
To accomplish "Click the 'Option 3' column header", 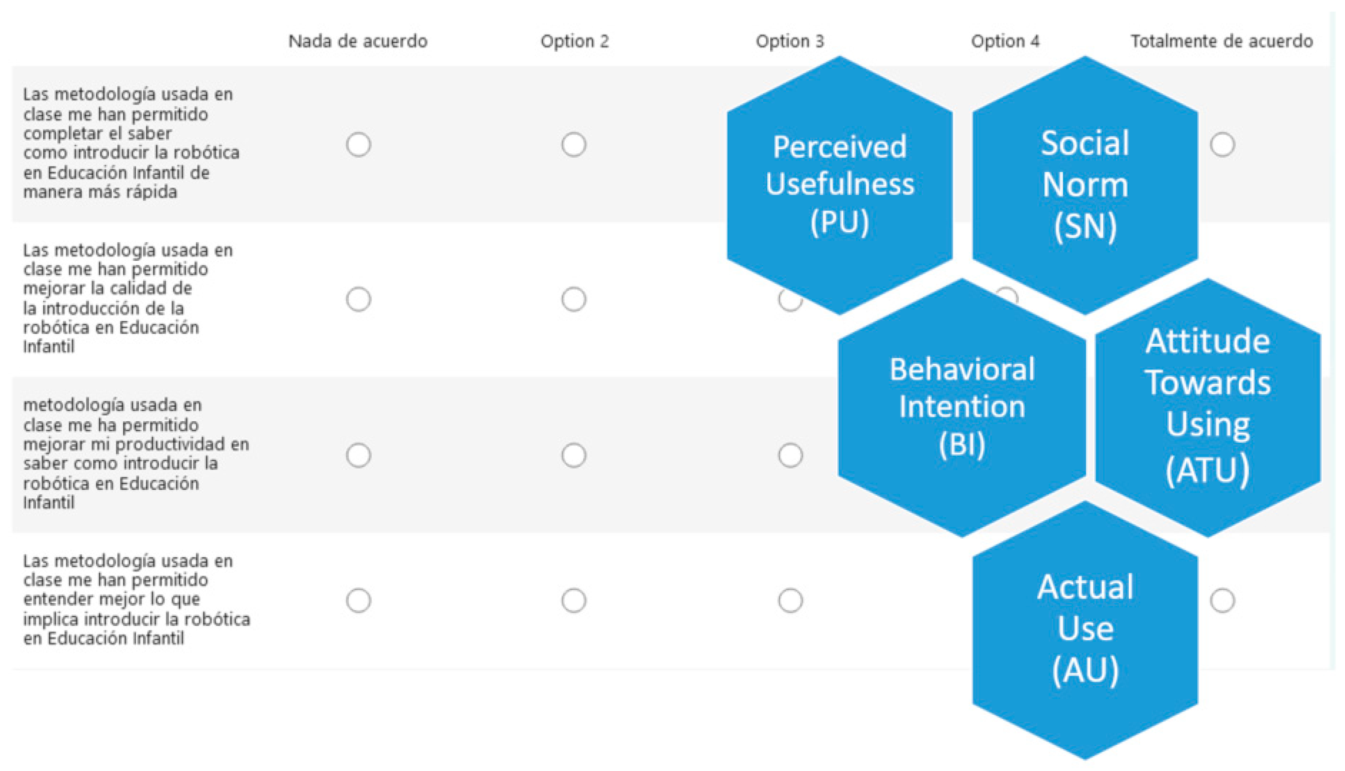I will [x=790, y=41].
